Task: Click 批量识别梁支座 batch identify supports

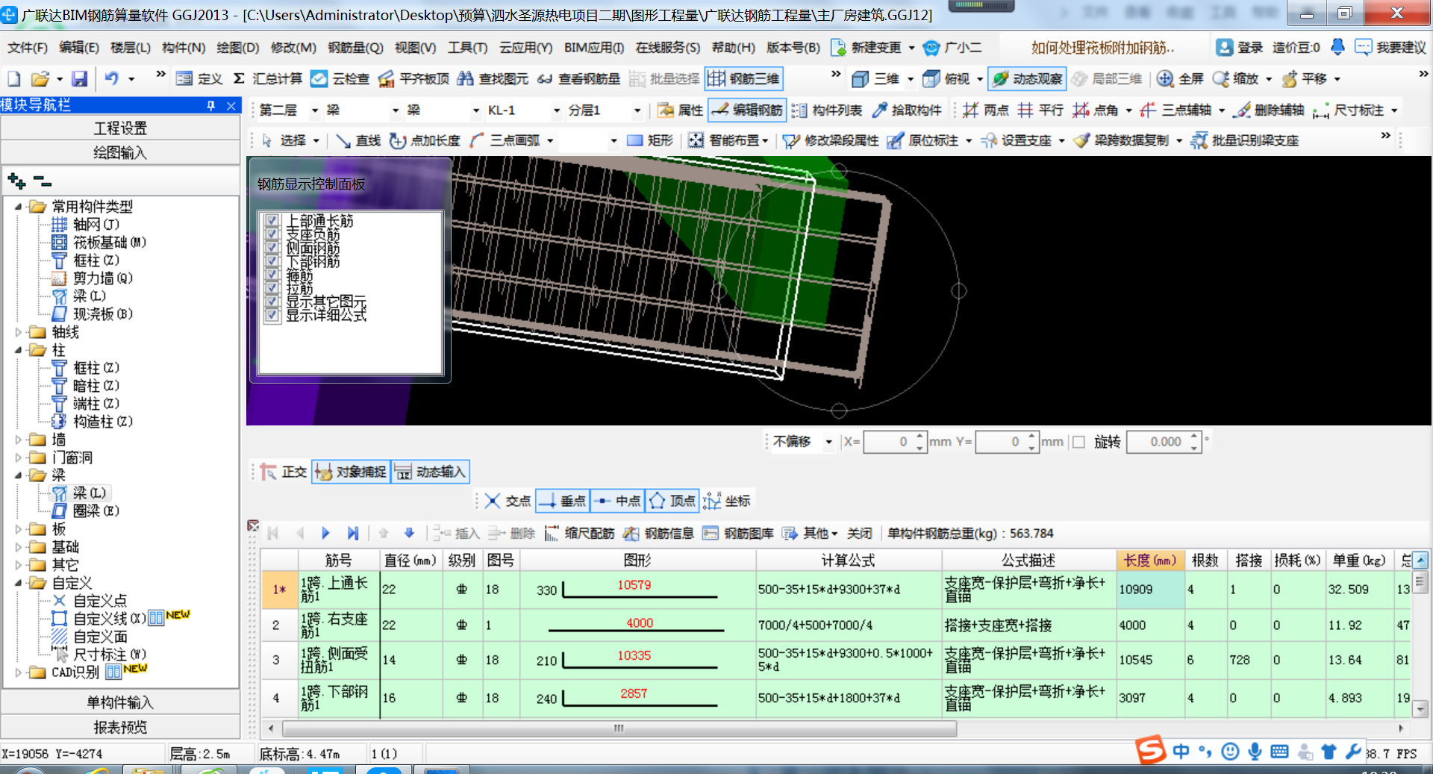Action: pyautogui.click(x=1245, y=140)
